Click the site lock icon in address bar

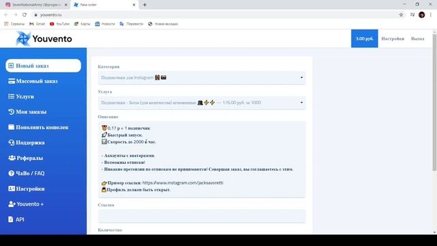pos(36,15)
